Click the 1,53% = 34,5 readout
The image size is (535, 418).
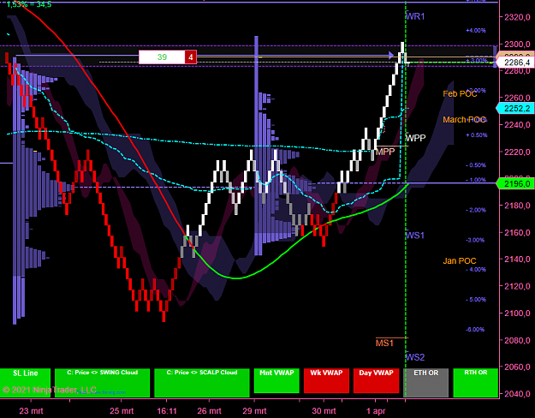coord(29,4)
